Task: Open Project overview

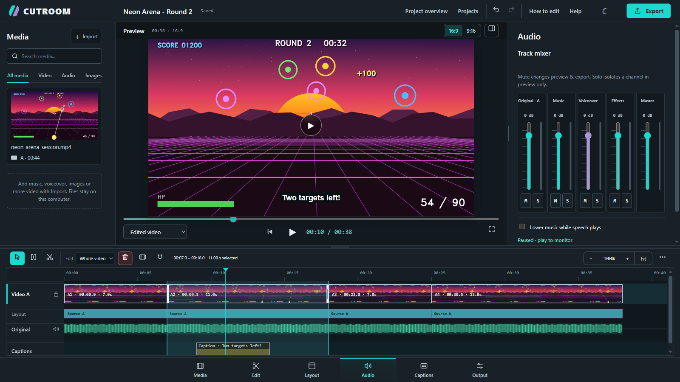Action: point(426,11)
